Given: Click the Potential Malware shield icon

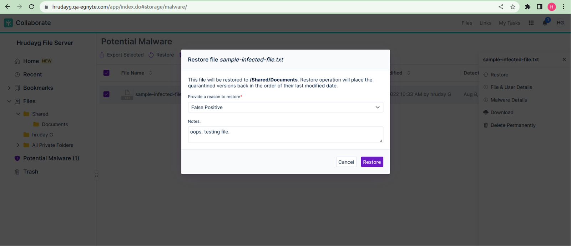Looking at the screenshot, I should [x=17, y=158].
